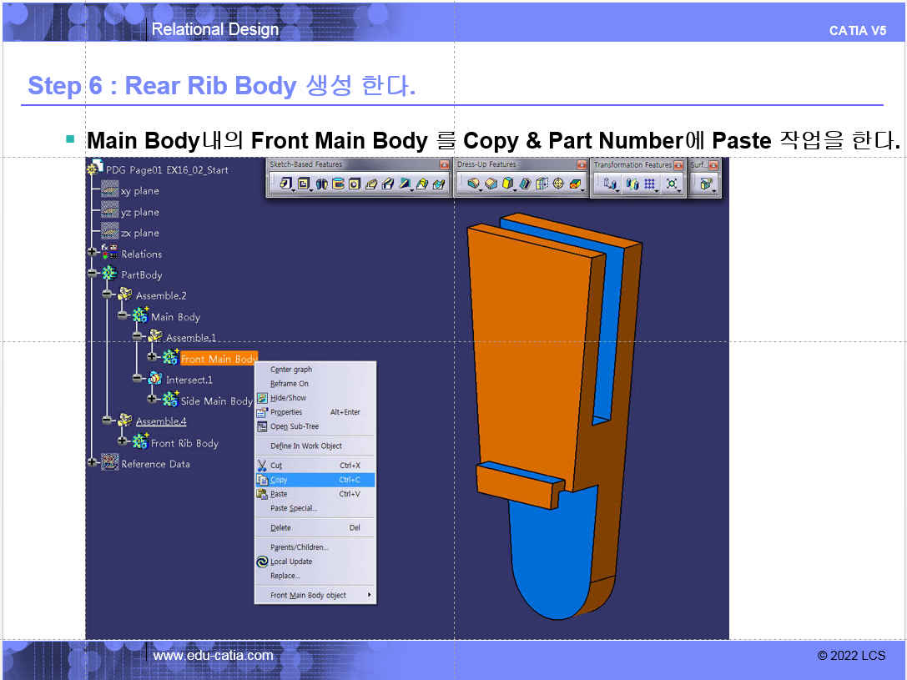Choose Copy from the context menu

pyautogui.click(x=279, y=480)
